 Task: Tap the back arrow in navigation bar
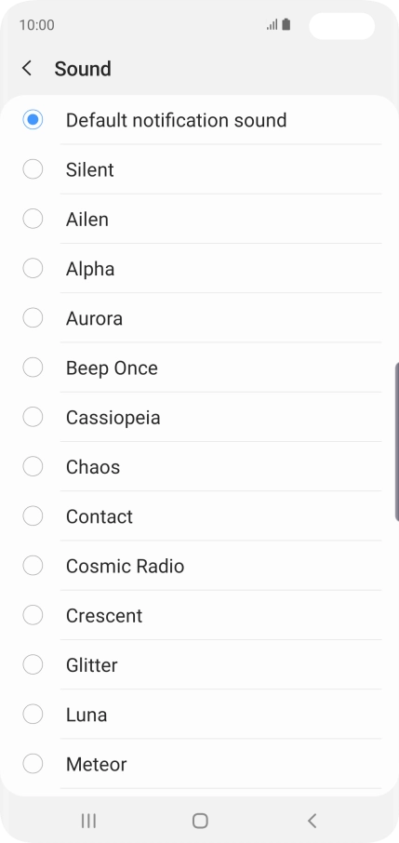(x=312, y=821)
